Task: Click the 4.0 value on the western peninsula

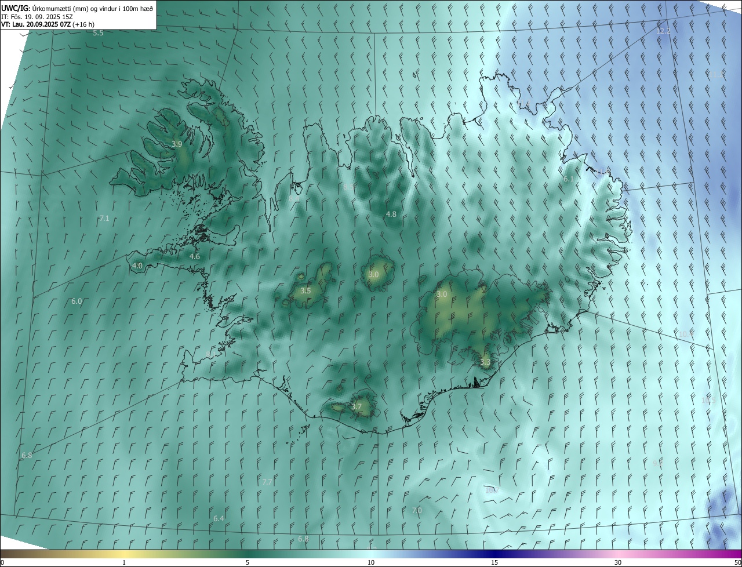Action: [137, 266]
